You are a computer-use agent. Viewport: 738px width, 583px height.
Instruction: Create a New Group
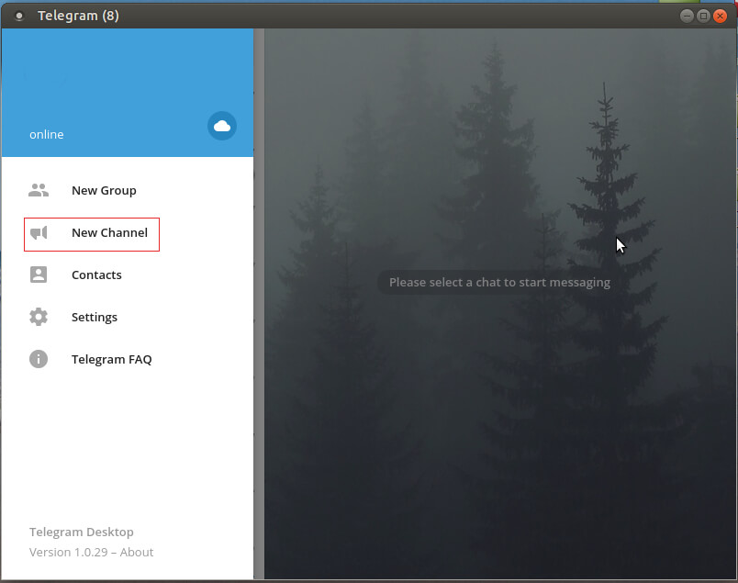(104, 190)
